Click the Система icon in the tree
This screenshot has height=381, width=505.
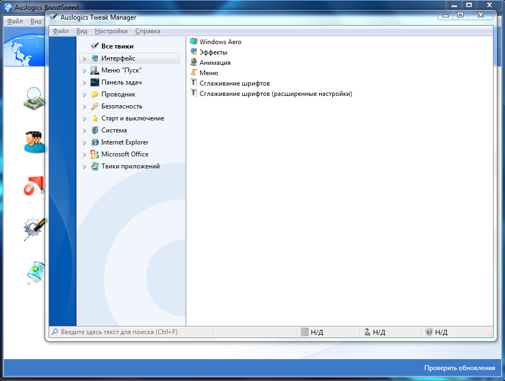click(95, 130)
